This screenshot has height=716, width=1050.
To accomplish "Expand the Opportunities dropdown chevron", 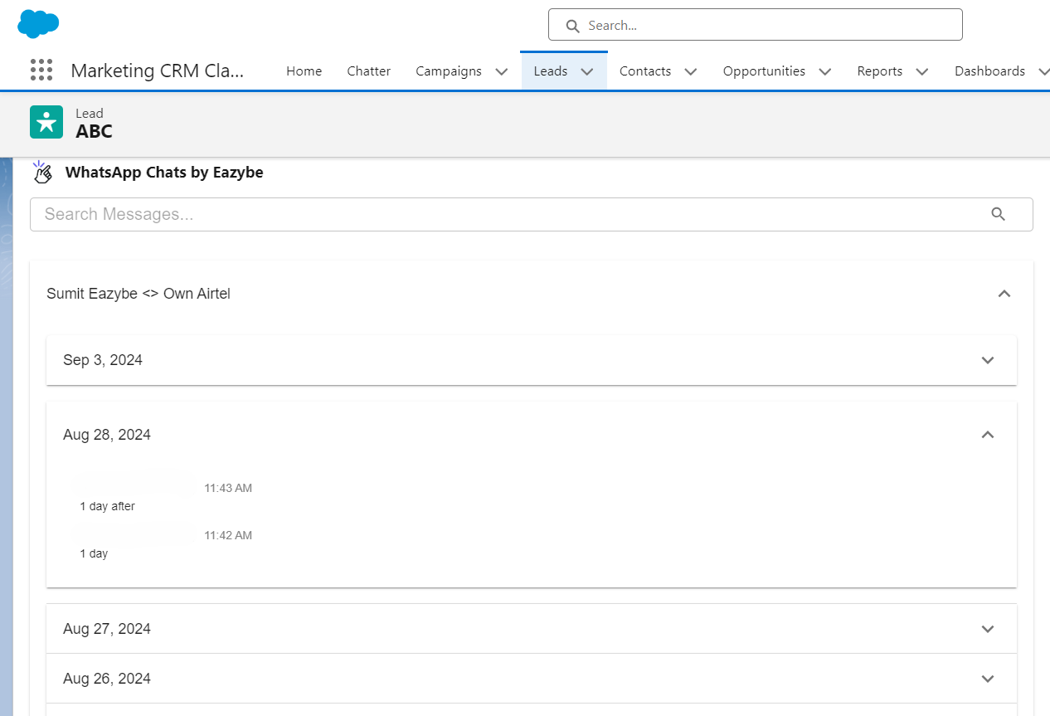I will (825, 71).
